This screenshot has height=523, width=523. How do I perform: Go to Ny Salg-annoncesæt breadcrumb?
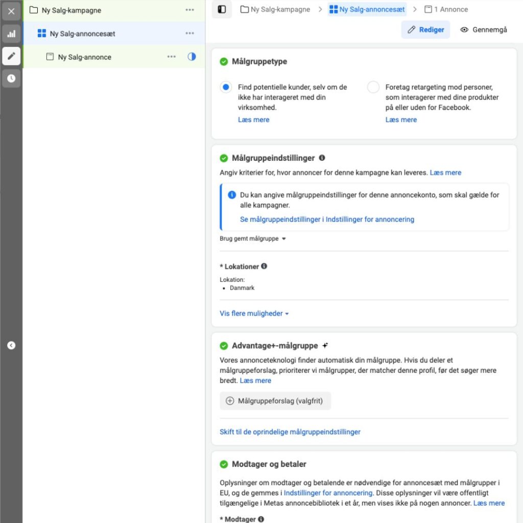(x=367, y=9)
